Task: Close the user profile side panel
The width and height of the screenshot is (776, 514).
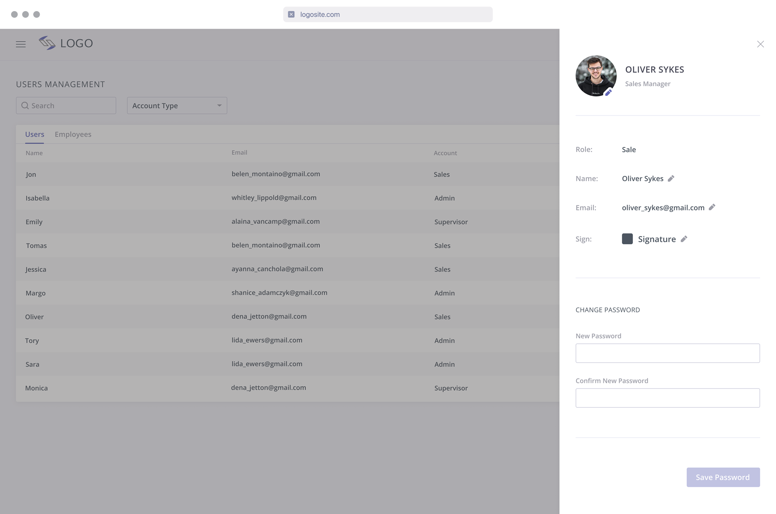Action: click(760, 44)
